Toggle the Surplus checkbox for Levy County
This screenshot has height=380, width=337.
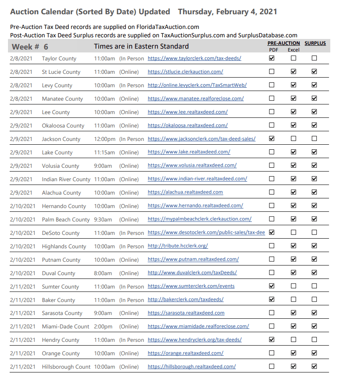(314, 85)
